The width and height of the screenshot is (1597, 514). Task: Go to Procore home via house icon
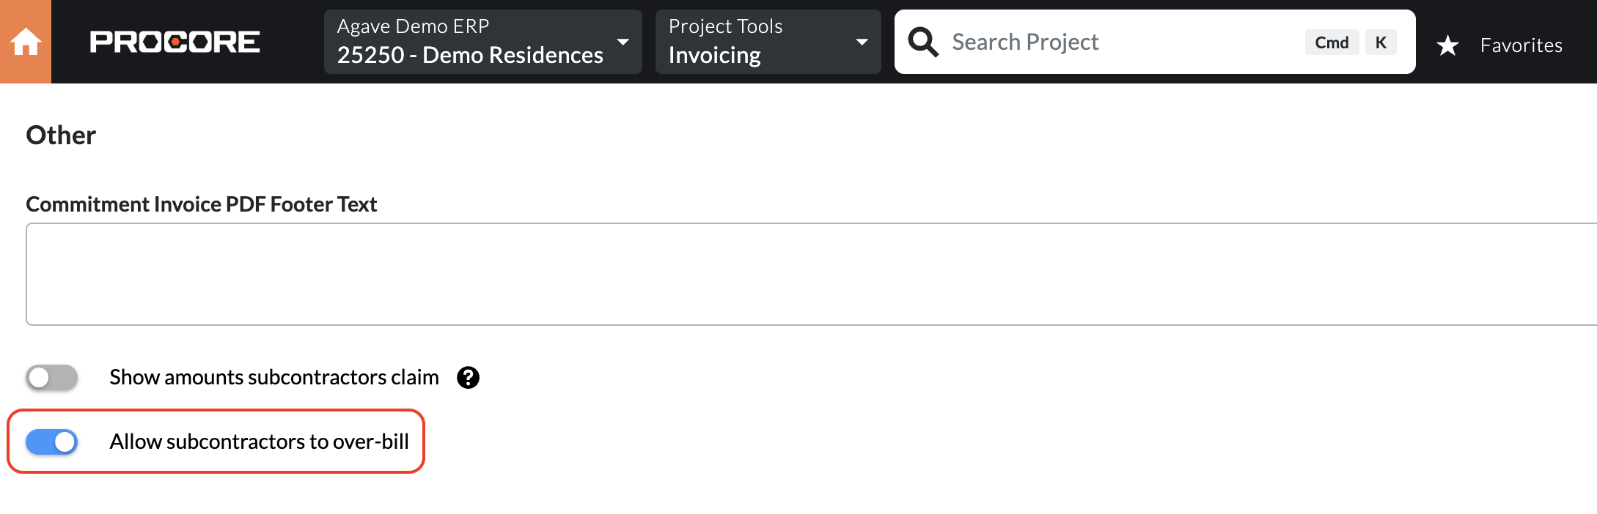coord(26,42)
